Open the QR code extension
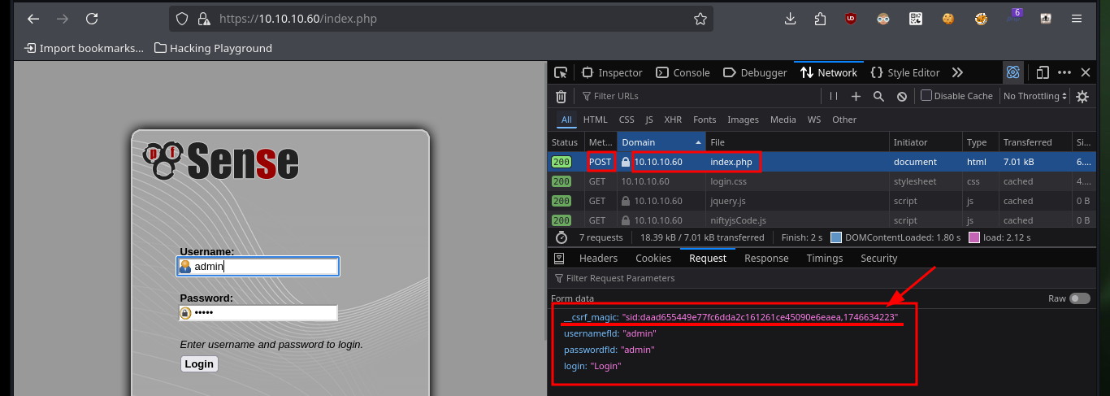 [916, 19]
